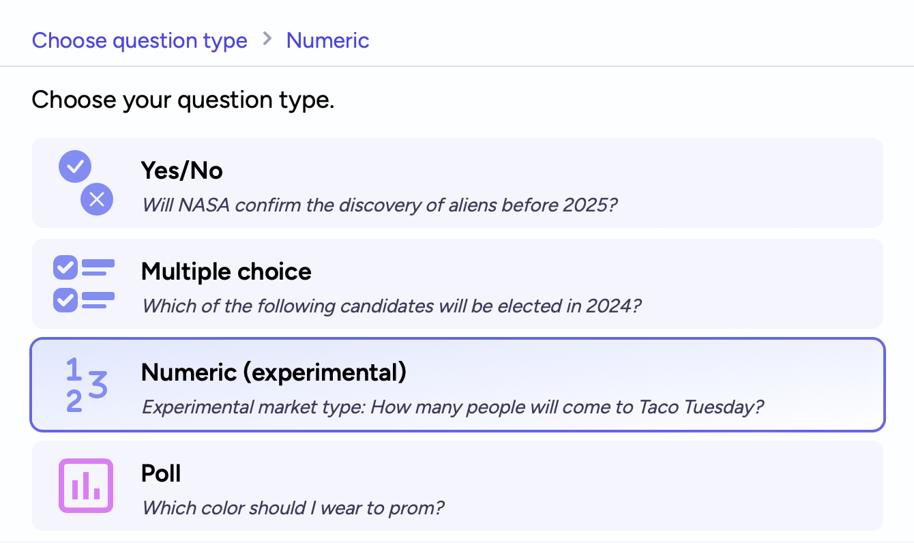Click the breadcrumb chevron separator
The width and height of the screenshot is (914, 543).
pos(267,40)
